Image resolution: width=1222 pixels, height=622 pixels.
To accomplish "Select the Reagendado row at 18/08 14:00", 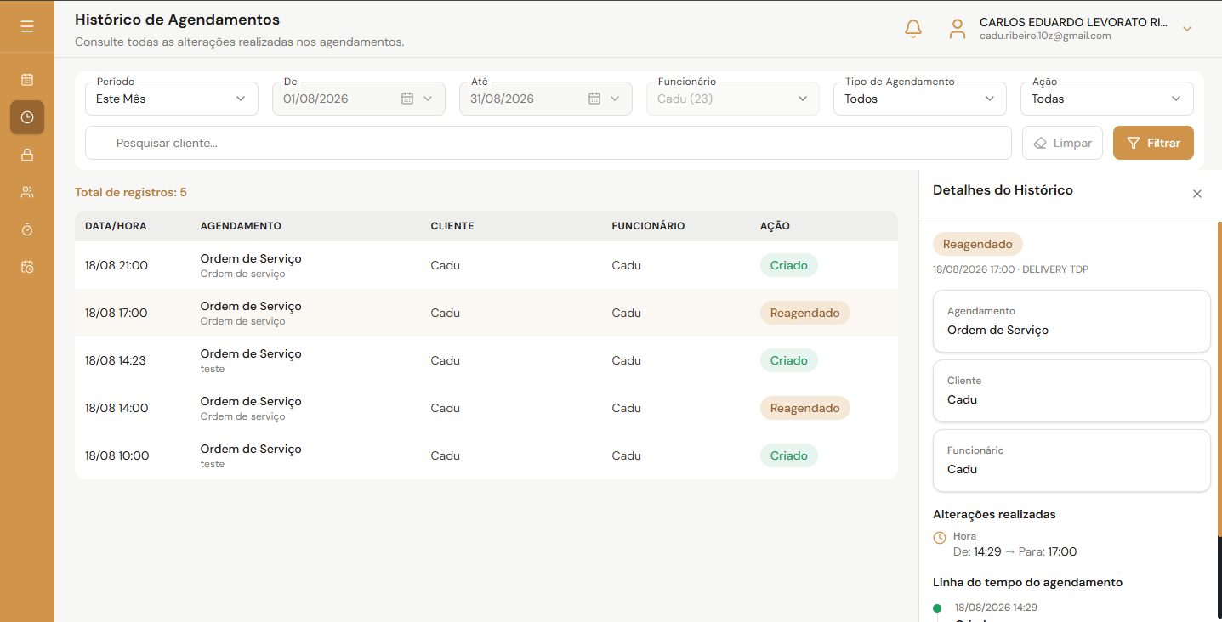I will click(486, 408).
